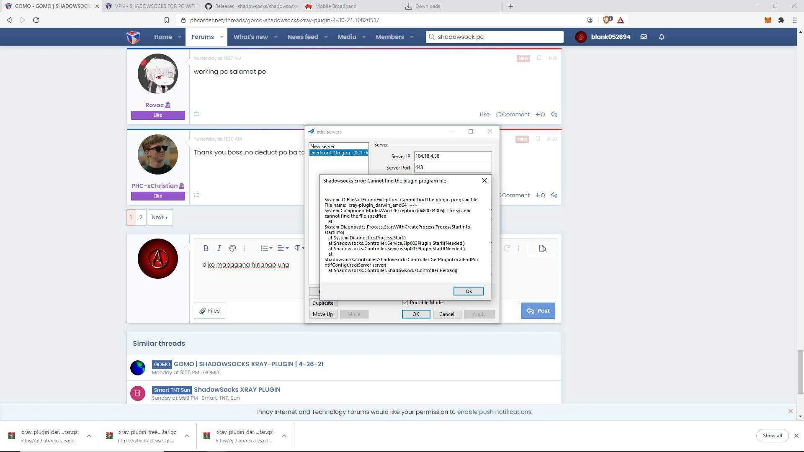Screen dimensions: 804x452
Task: Open options for the xray-plugin-free download
Action: [x=187, y=436]
